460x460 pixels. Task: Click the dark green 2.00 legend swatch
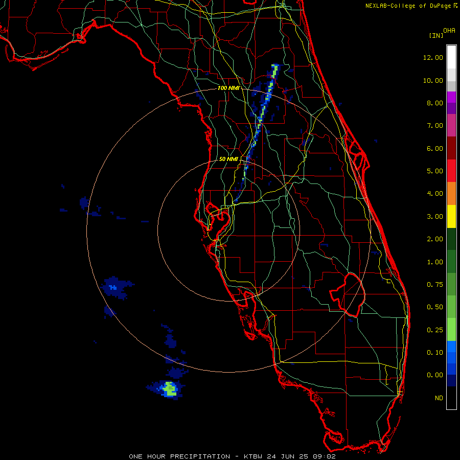click(x=451, y=239)
